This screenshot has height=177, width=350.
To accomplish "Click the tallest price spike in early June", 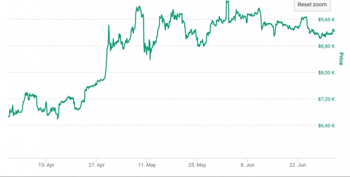I will [227, 1].
